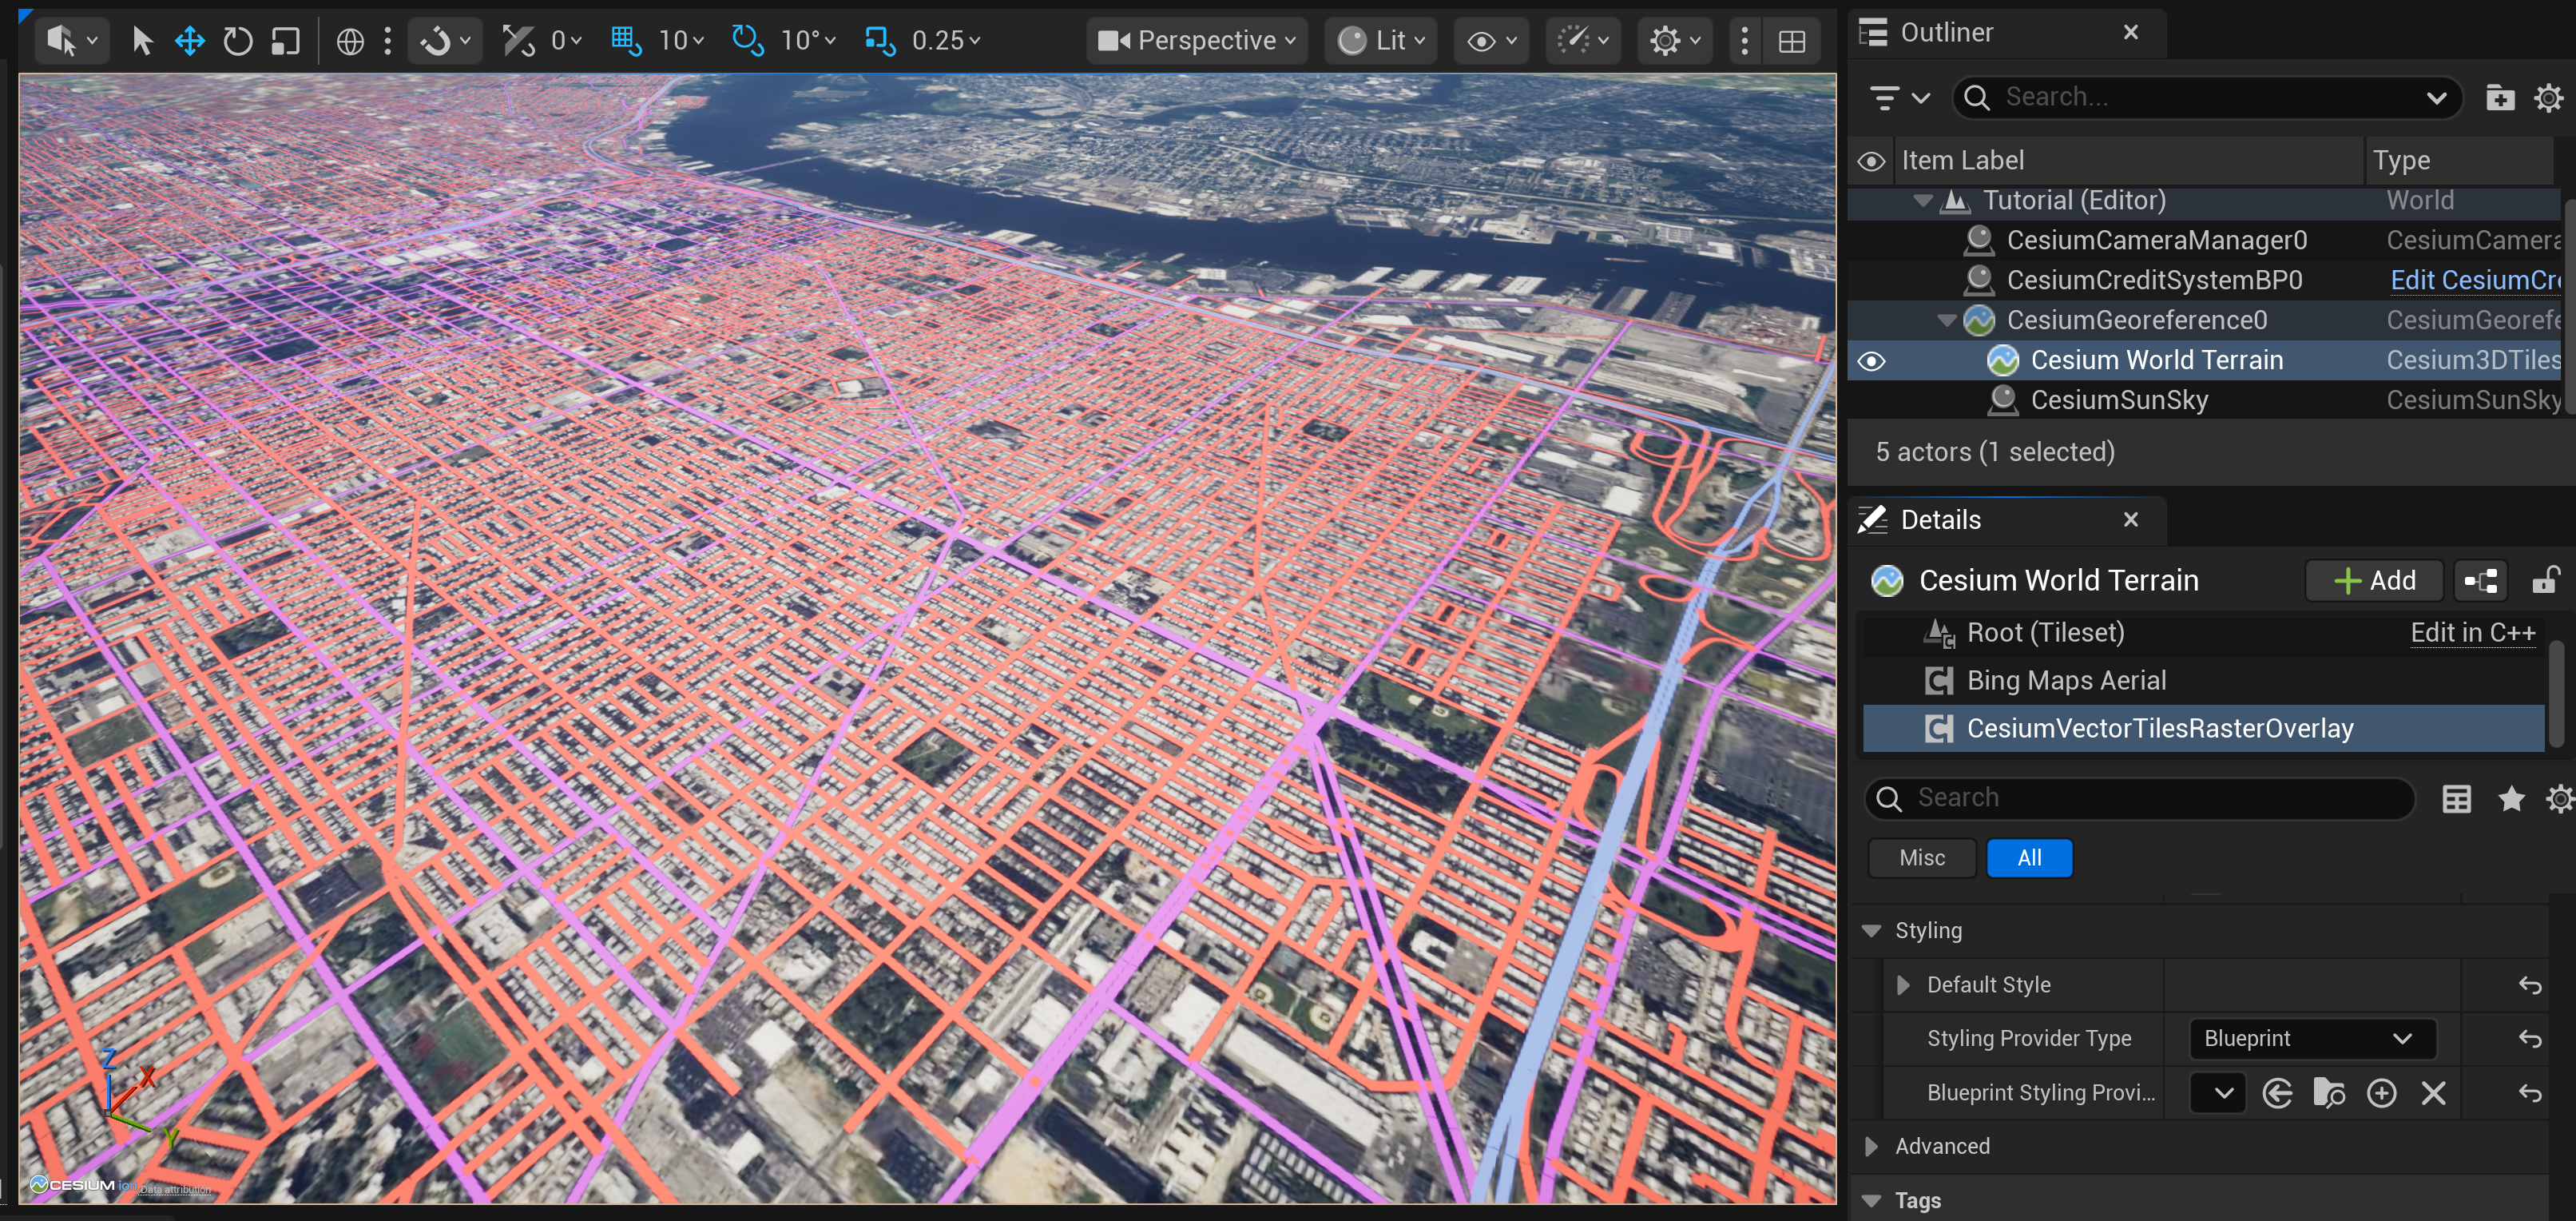Activate the Translate move tool
Image resolution: width=2576 pixels, height=1221 pixels.
(189, 41)
